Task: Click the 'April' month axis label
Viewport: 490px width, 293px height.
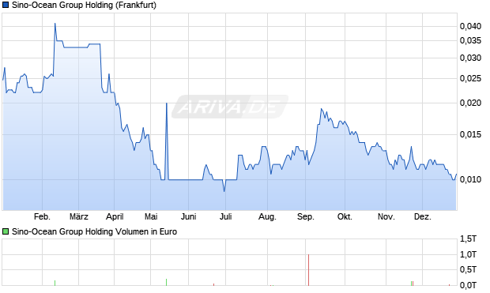Action: coord(115,216)
